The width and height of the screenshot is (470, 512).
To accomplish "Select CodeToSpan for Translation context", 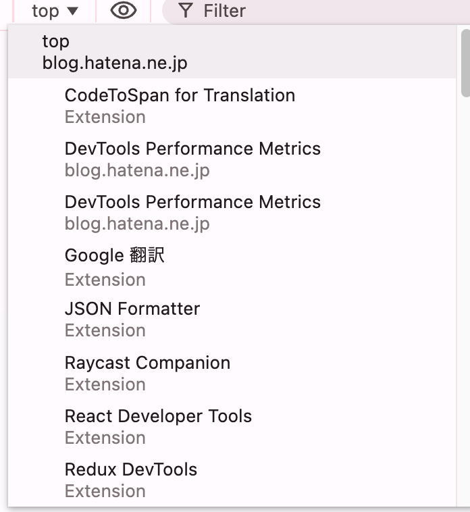I will click(x=232, y=106).
